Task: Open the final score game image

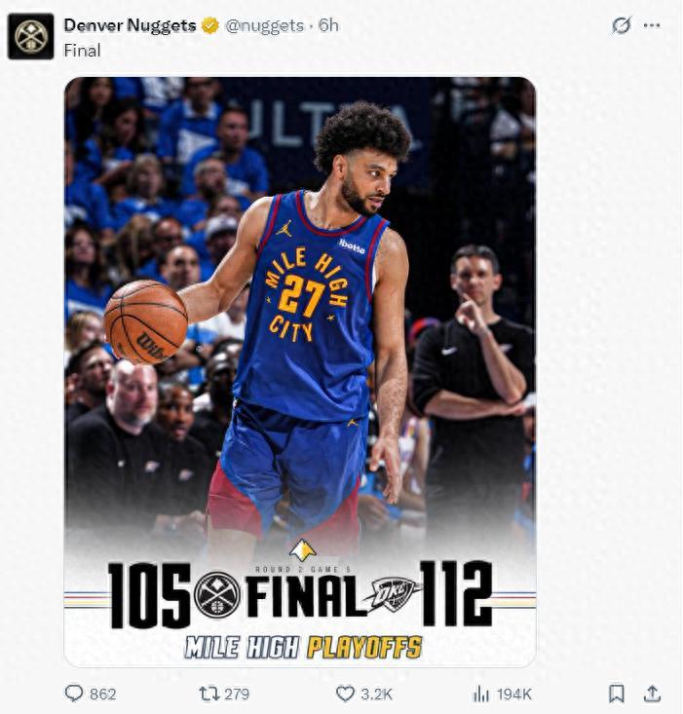Action: click(300, 371)
